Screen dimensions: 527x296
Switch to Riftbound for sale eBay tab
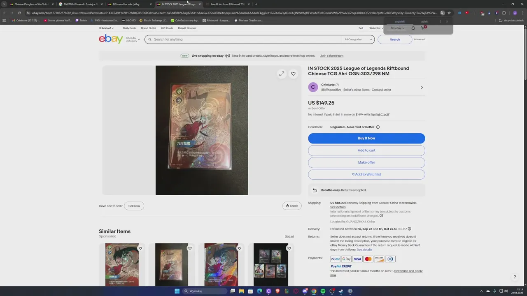tap(130, 4)
